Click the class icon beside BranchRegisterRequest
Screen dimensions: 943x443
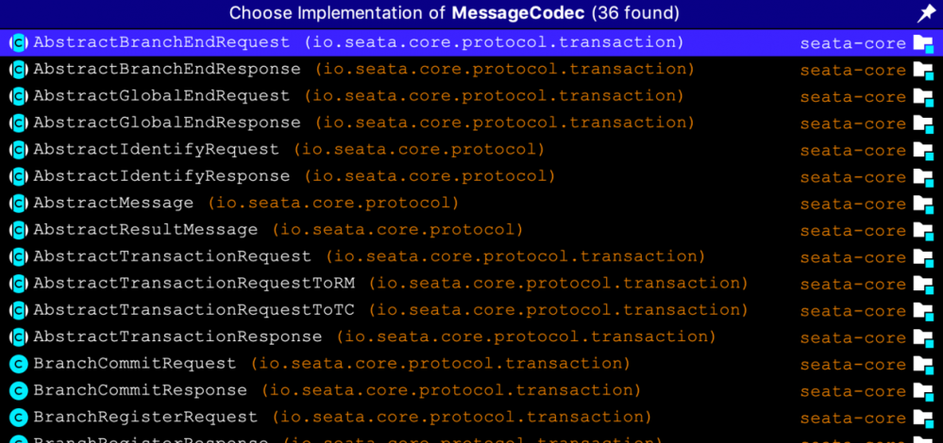pos(18,418)
